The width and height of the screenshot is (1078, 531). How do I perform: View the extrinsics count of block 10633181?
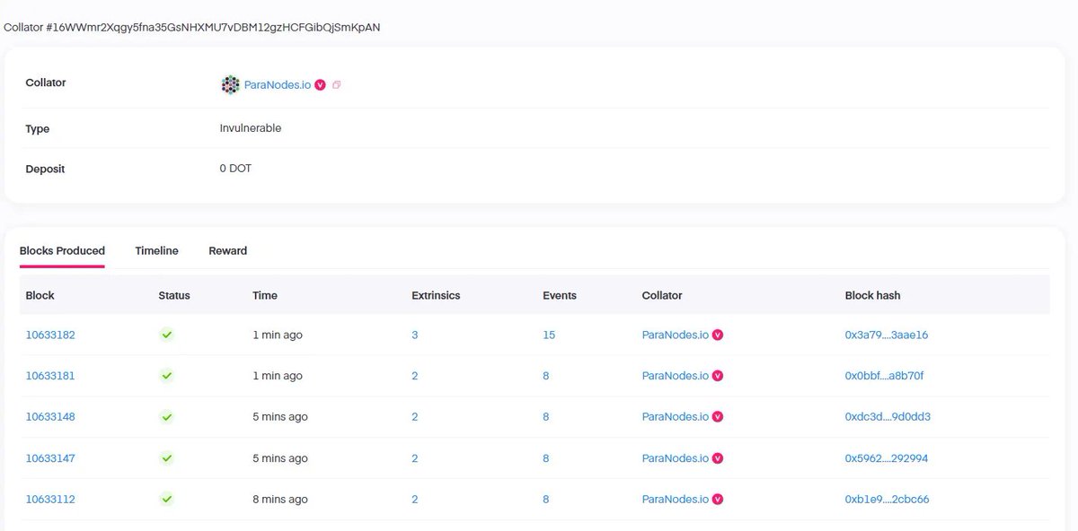tap(415, 376)
